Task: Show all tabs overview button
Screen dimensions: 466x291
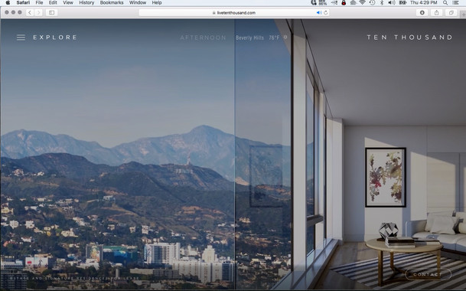Action: coord(451,12)
